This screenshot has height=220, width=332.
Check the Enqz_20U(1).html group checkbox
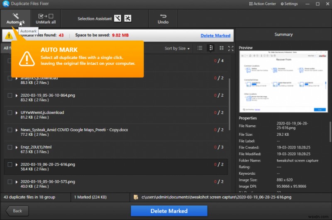pyautogui.click(x=10, y=147)
